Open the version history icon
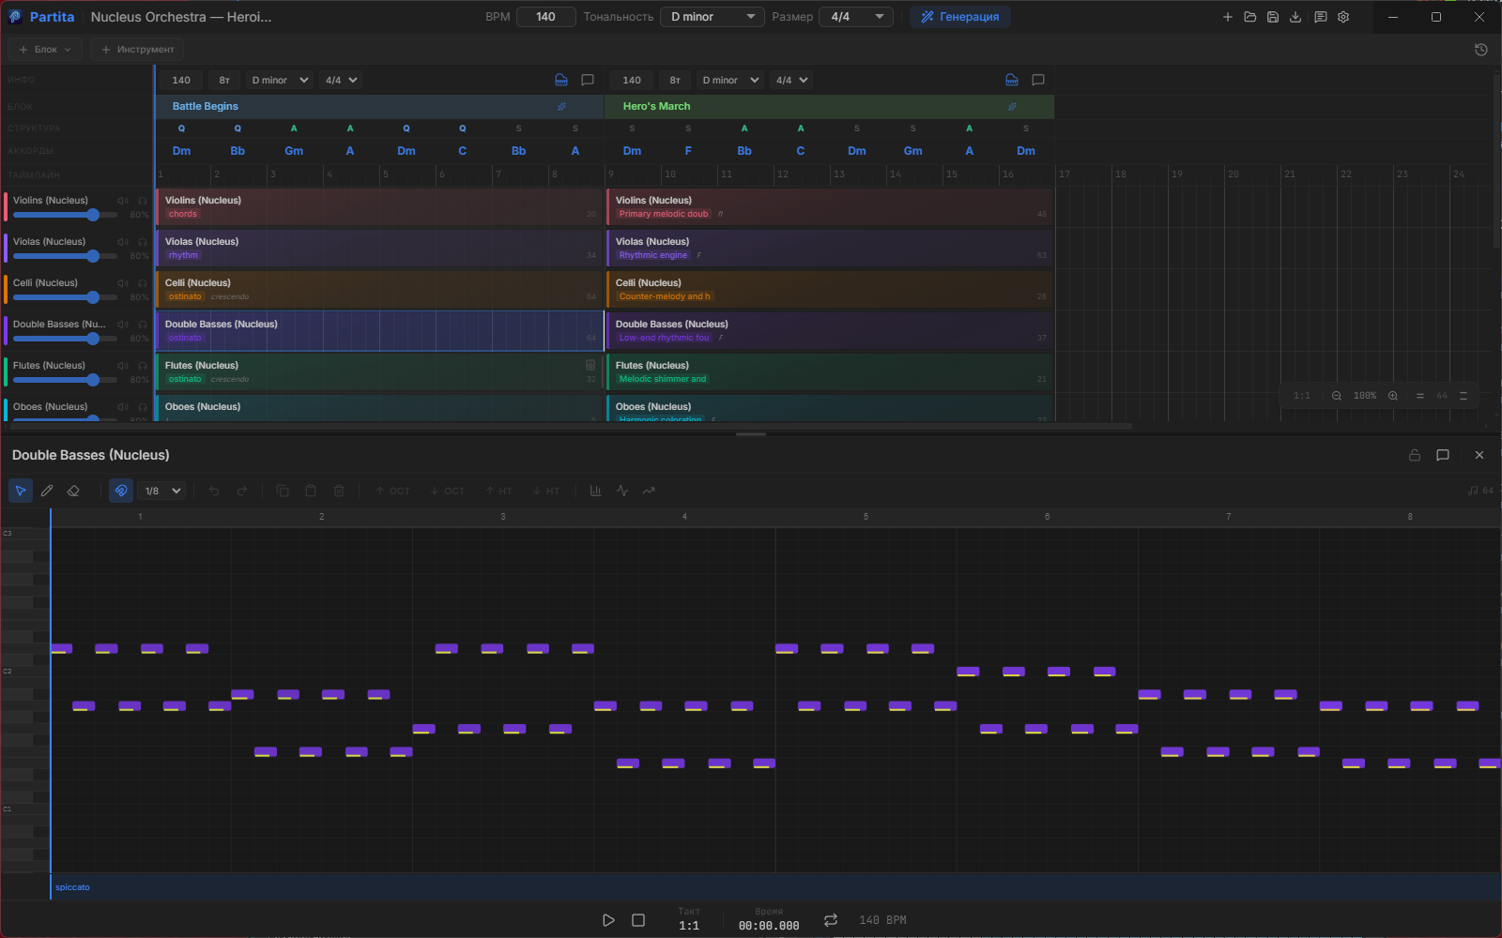 [x=1480, y=50]
